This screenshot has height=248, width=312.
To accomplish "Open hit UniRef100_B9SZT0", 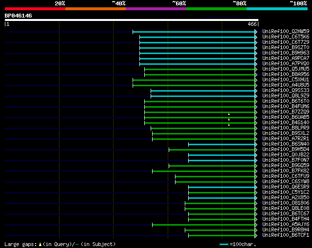I will (286, 47).
